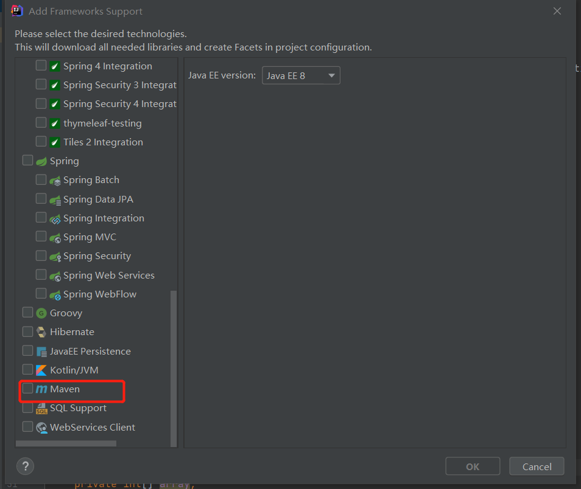
Task: Enable the Kotlin/JVM checkbox
Action: [28, 369]
